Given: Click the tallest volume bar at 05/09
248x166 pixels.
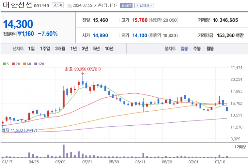Looking at the screenshot, I should click(x=64, y=151).
